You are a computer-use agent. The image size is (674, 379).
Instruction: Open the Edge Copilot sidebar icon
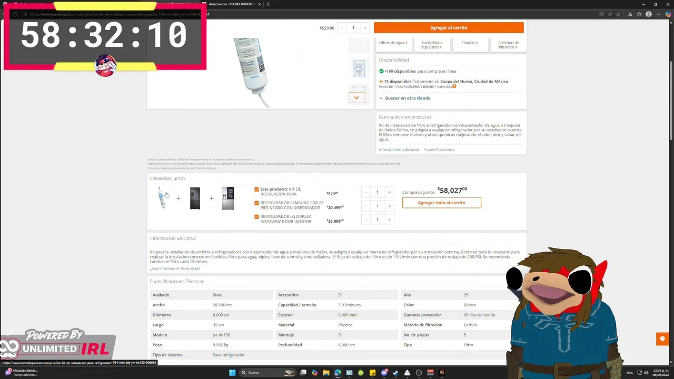coord(668,14)
